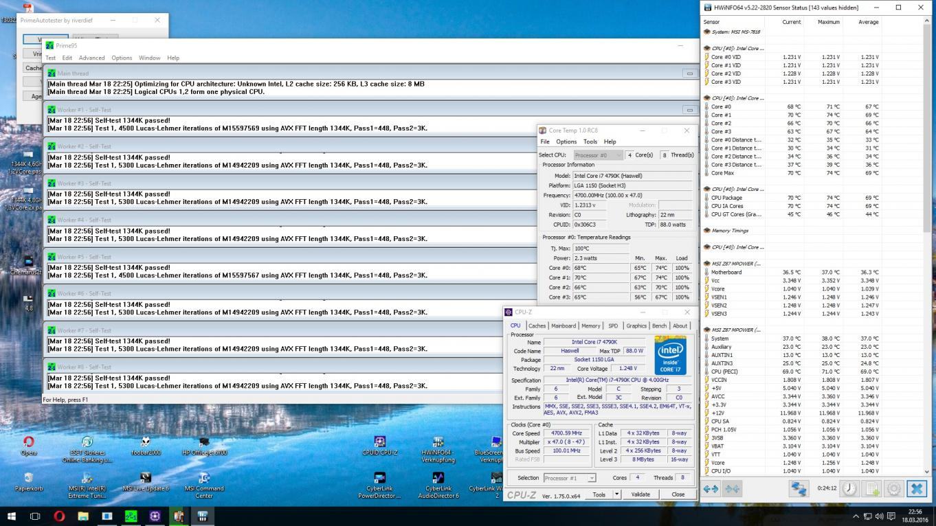
Task: Open Core Temp File menu
Action: pos(545,141)
